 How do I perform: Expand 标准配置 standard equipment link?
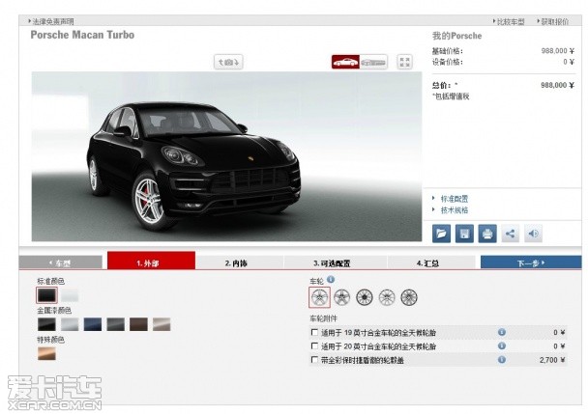point(455,199)
